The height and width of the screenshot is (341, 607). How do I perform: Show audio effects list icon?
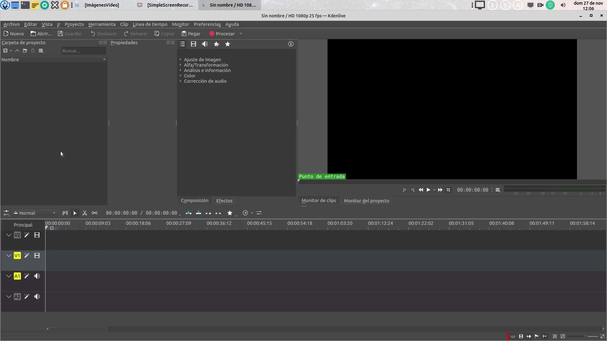coord(205,44)
